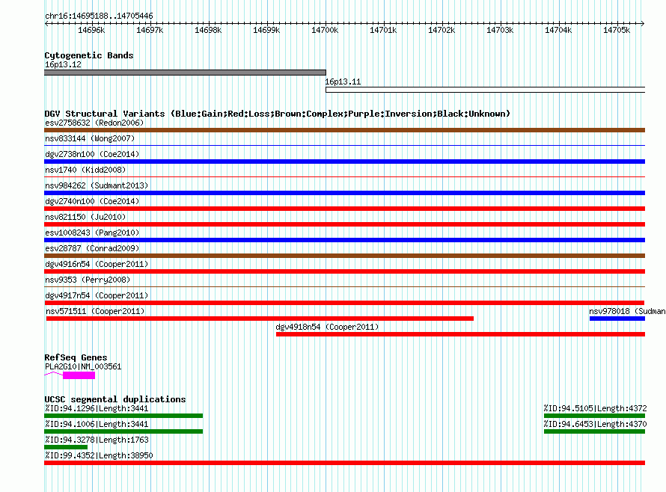Click the RefSeq Genes track title
This screenshot has height=492, width=666.
point(76,357)
